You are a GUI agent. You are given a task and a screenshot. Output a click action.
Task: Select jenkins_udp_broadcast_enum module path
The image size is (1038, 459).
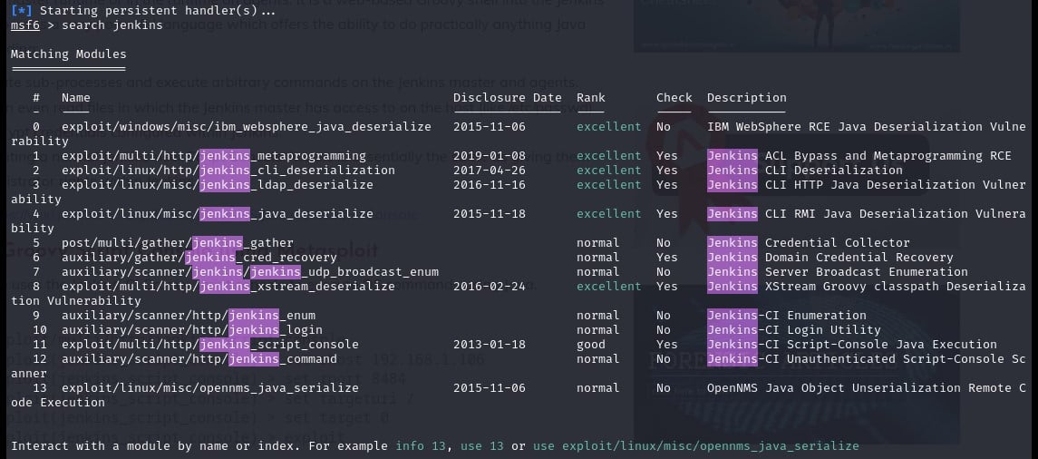[x=250, y=272]
